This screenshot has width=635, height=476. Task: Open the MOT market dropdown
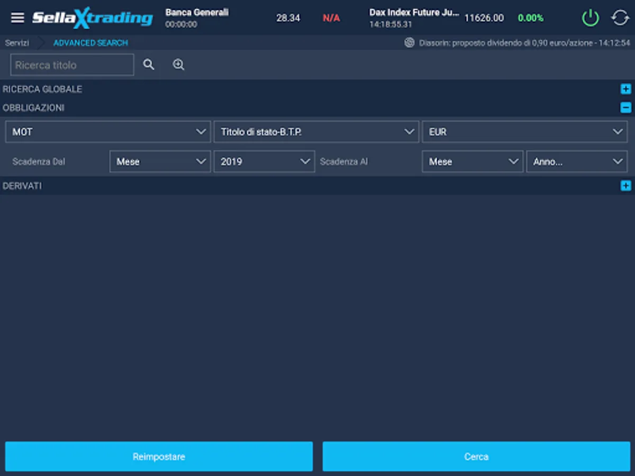[108, 132]
